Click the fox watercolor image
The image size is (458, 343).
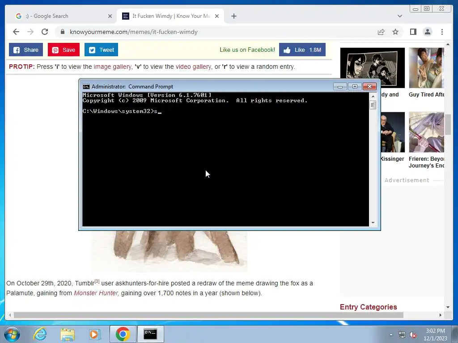[170, 251]
